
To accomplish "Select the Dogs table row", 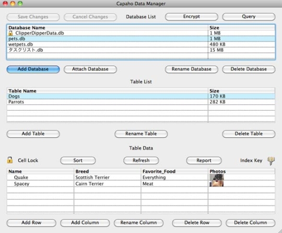I will 141,96.
